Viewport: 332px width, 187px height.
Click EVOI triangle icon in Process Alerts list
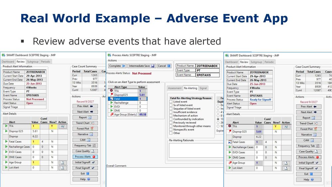(x=111, y=107)
